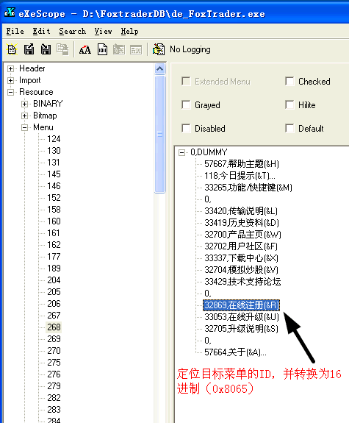Select menu resource 275
Viewport: 349px width, 423px height.
pyautogui.click(x=54, y=362)
